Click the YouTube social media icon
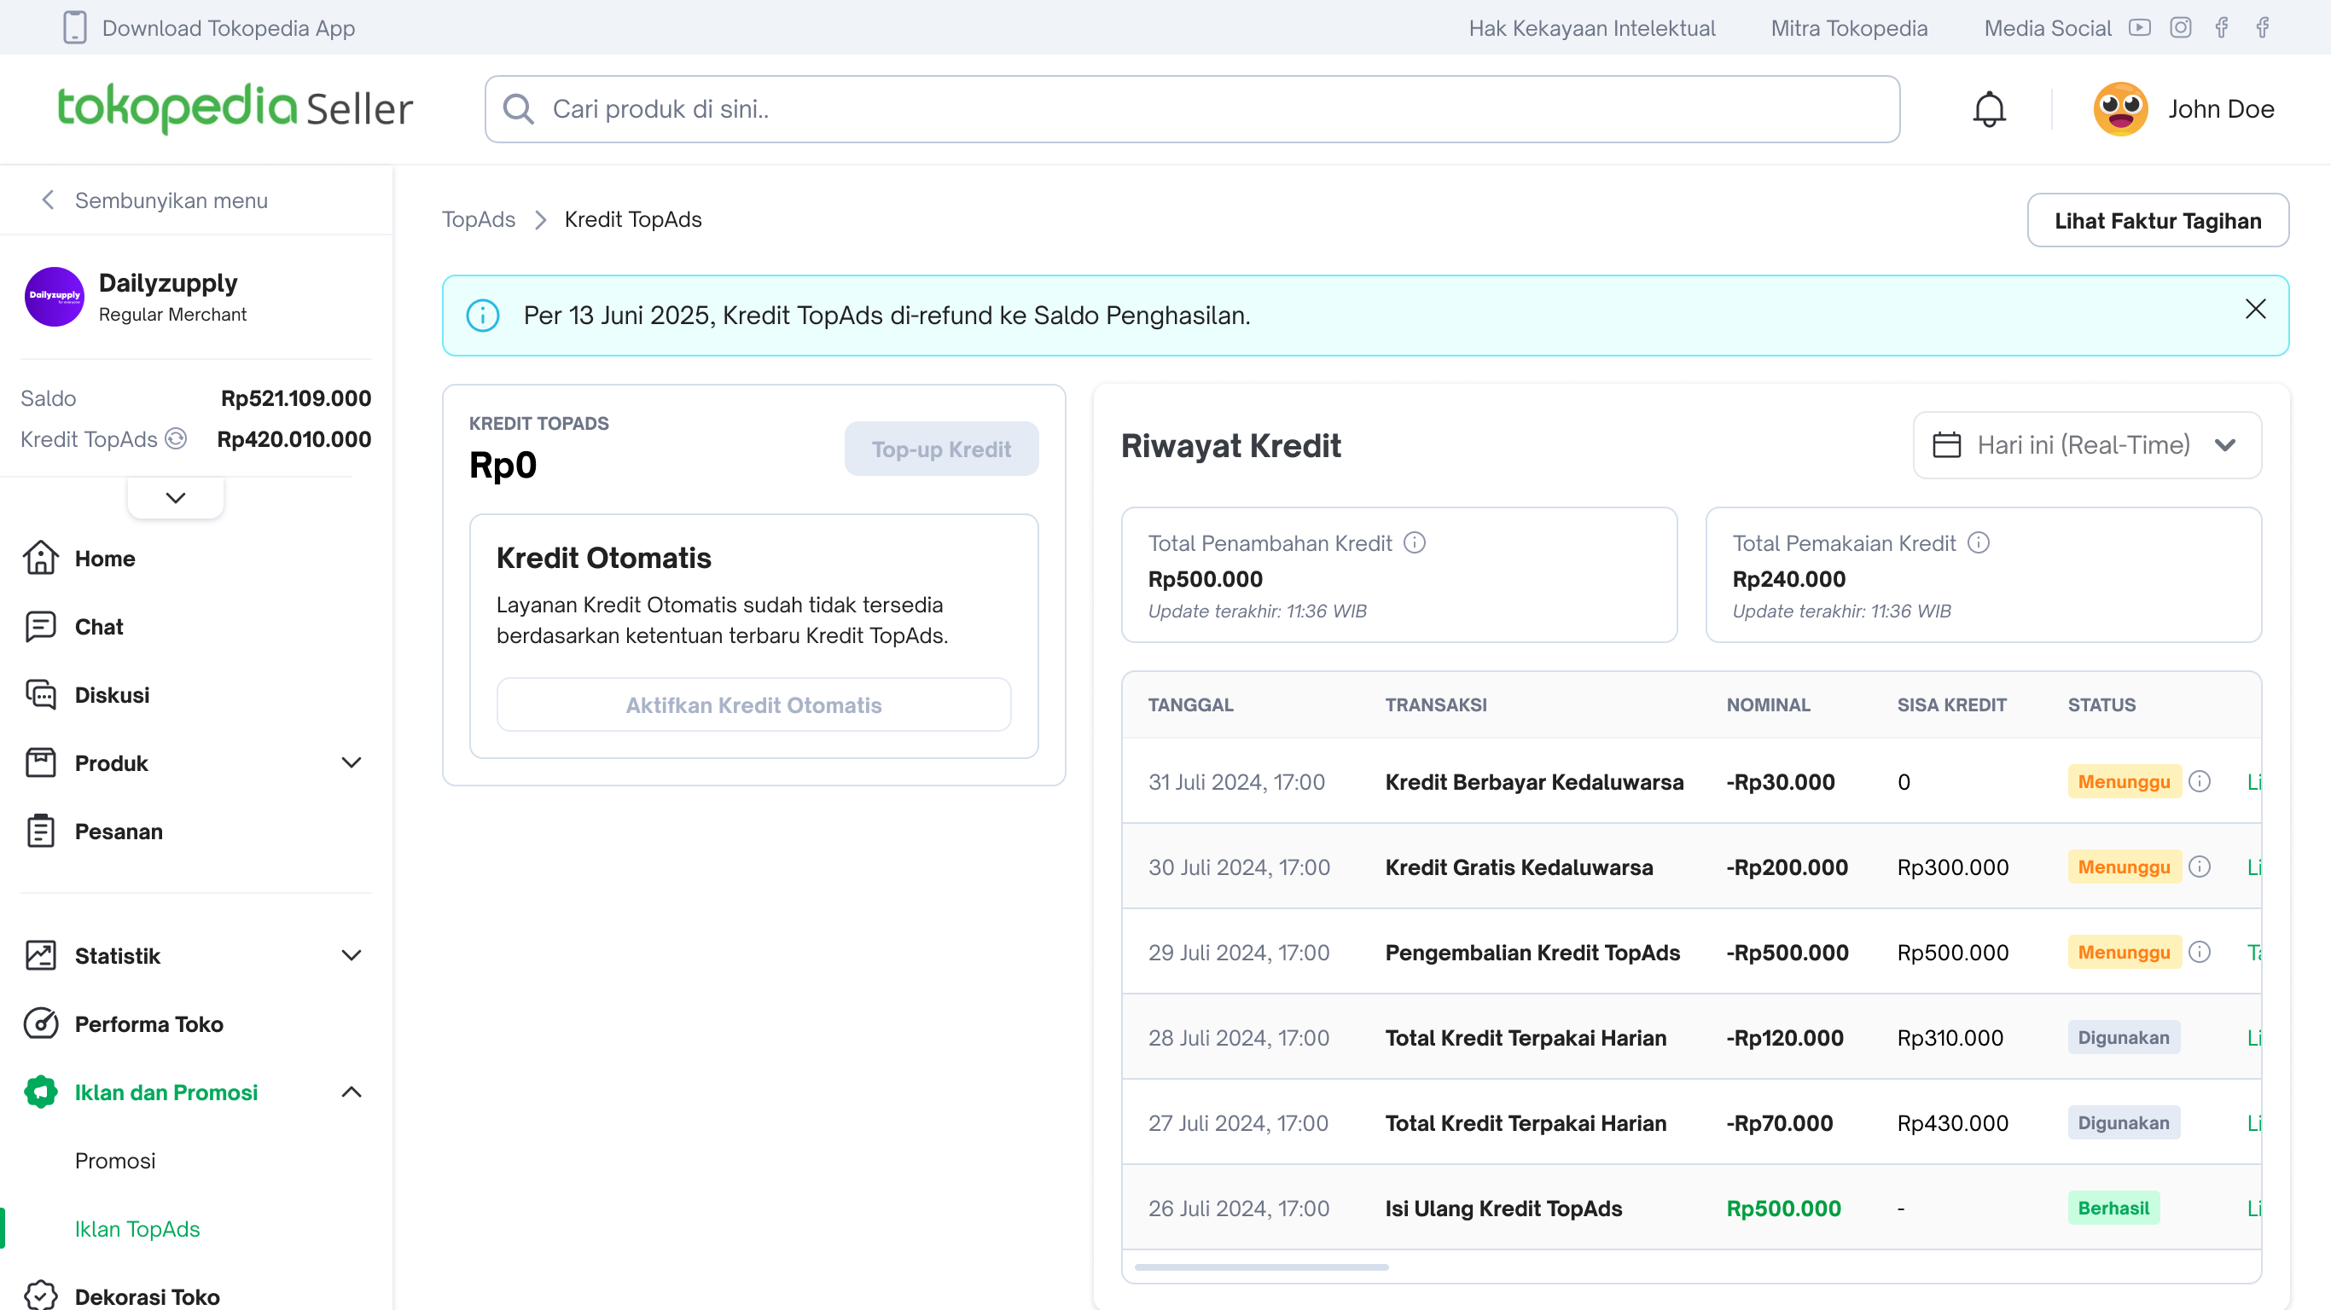 (x=2139, y=28)
